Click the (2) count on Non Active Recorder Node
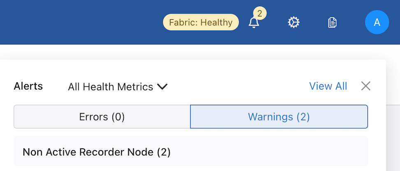400x171 pixels. tap(163, 152)
